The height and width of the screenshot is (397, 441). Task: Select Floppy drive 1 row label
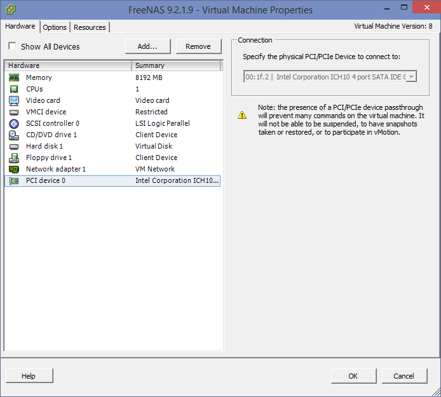pyautogui.click(x=49, y=158)
